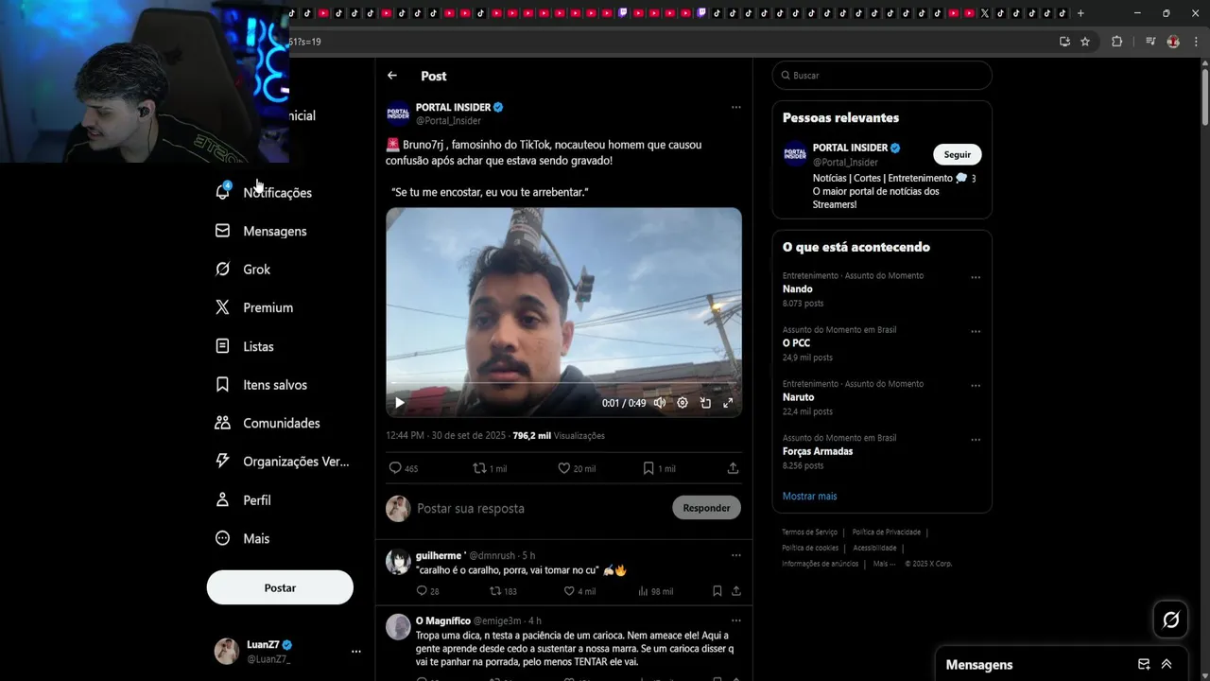Image resolution: width=1210 pixels, height=681 pixels.
Task: Open options for the Naruto trend
Action: [976, 386]
